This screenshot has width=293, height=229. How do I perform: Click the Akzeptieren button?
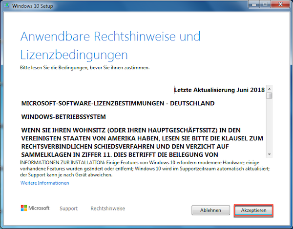[x=253, y=210]
